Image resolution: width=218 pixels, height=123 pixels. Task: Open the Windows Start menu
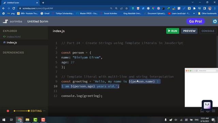(4, 120)
